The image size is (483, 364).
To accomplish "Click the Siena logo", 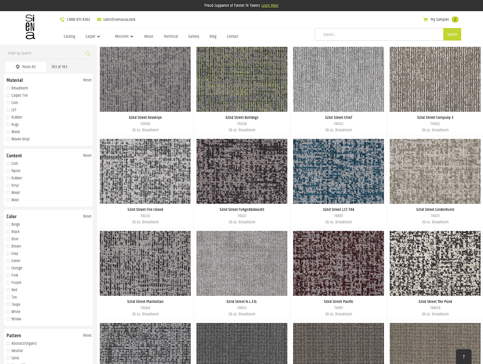I will click(x=30, y=27).
